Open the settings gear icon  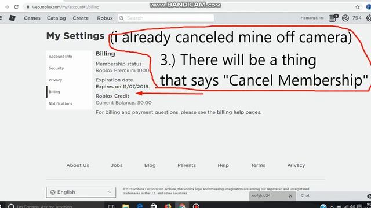point(369,18)
